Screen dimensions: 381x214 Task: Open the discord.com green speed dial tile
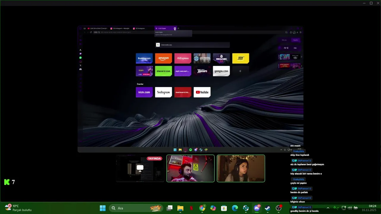coord(163,71)
